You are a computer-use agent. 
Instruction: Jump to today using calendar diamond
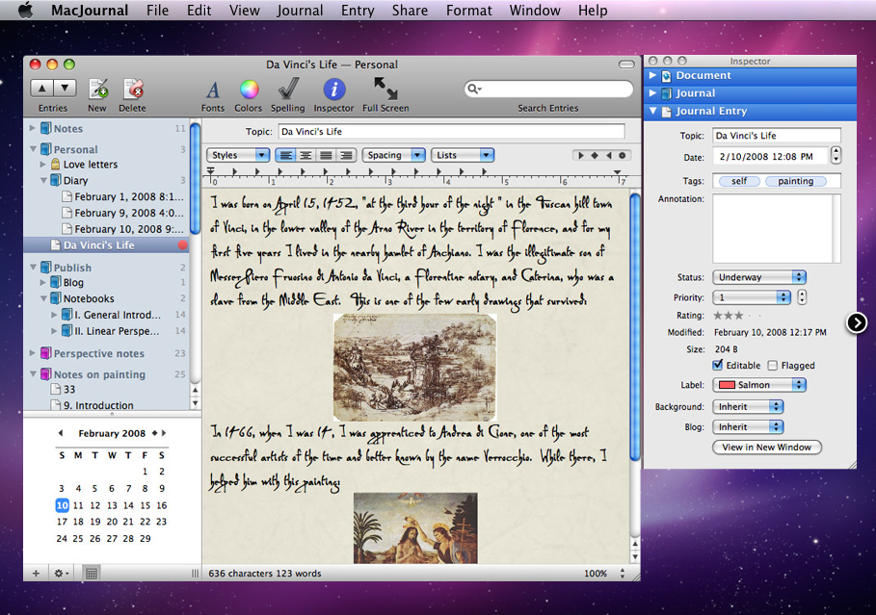(x=155, y=433)
